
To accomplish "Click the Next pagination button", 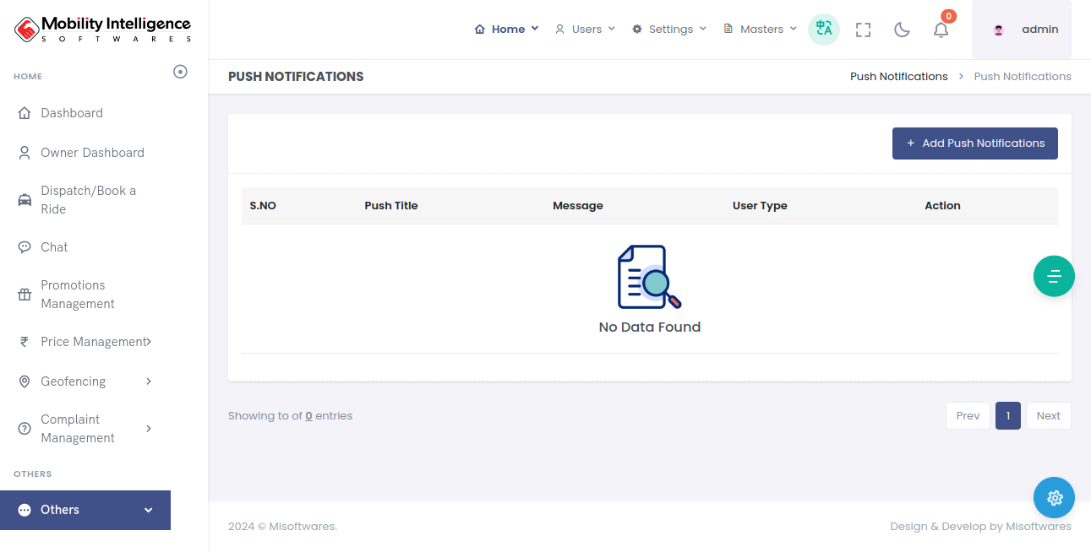I will click(1048, 415).
